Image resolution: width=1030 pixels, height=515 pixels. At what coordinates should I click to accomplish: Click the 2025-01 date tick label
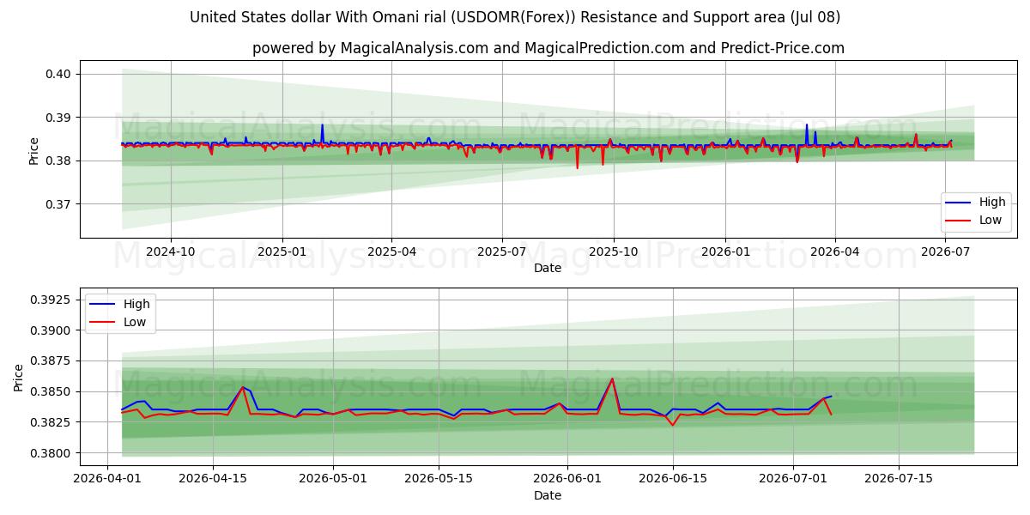tap(282, 252)
